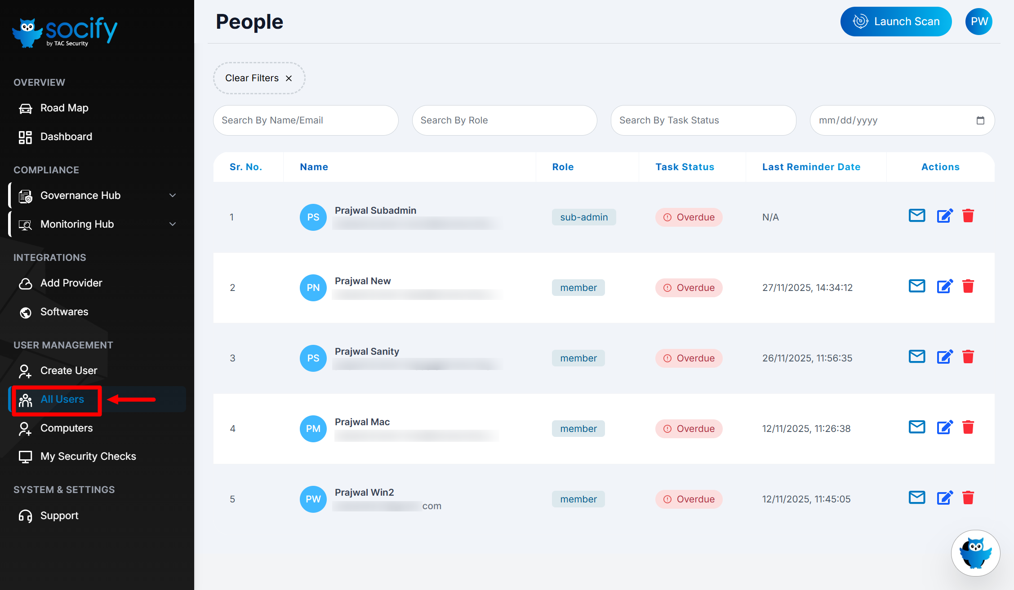
Task: Go to Dashboard in sidebar
Action: click(66, 136)
